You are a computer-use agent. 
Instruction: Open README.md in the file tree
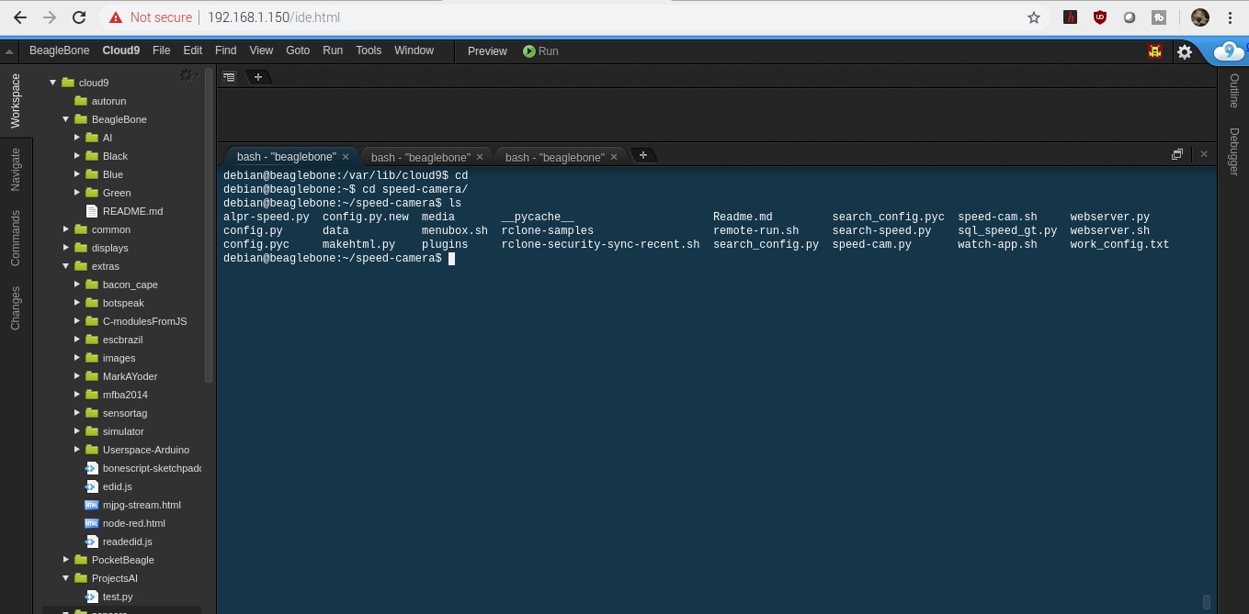(x=132, y=211)
